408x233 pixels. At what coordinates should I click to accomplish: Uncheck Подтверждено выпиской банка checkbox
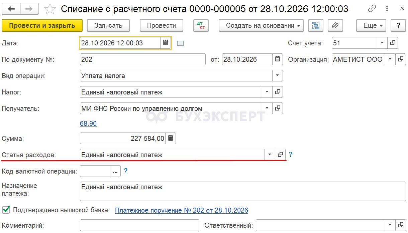point(6,210)
